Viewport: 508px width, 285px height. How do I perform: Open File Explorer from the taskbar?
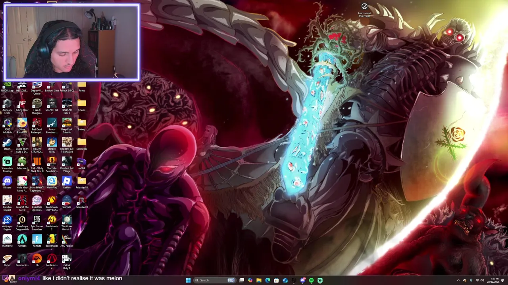pyautogui.click(x=259, y=280)
